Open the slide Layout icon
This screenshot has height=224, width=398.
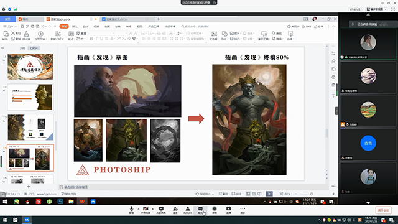coord(71,34)
